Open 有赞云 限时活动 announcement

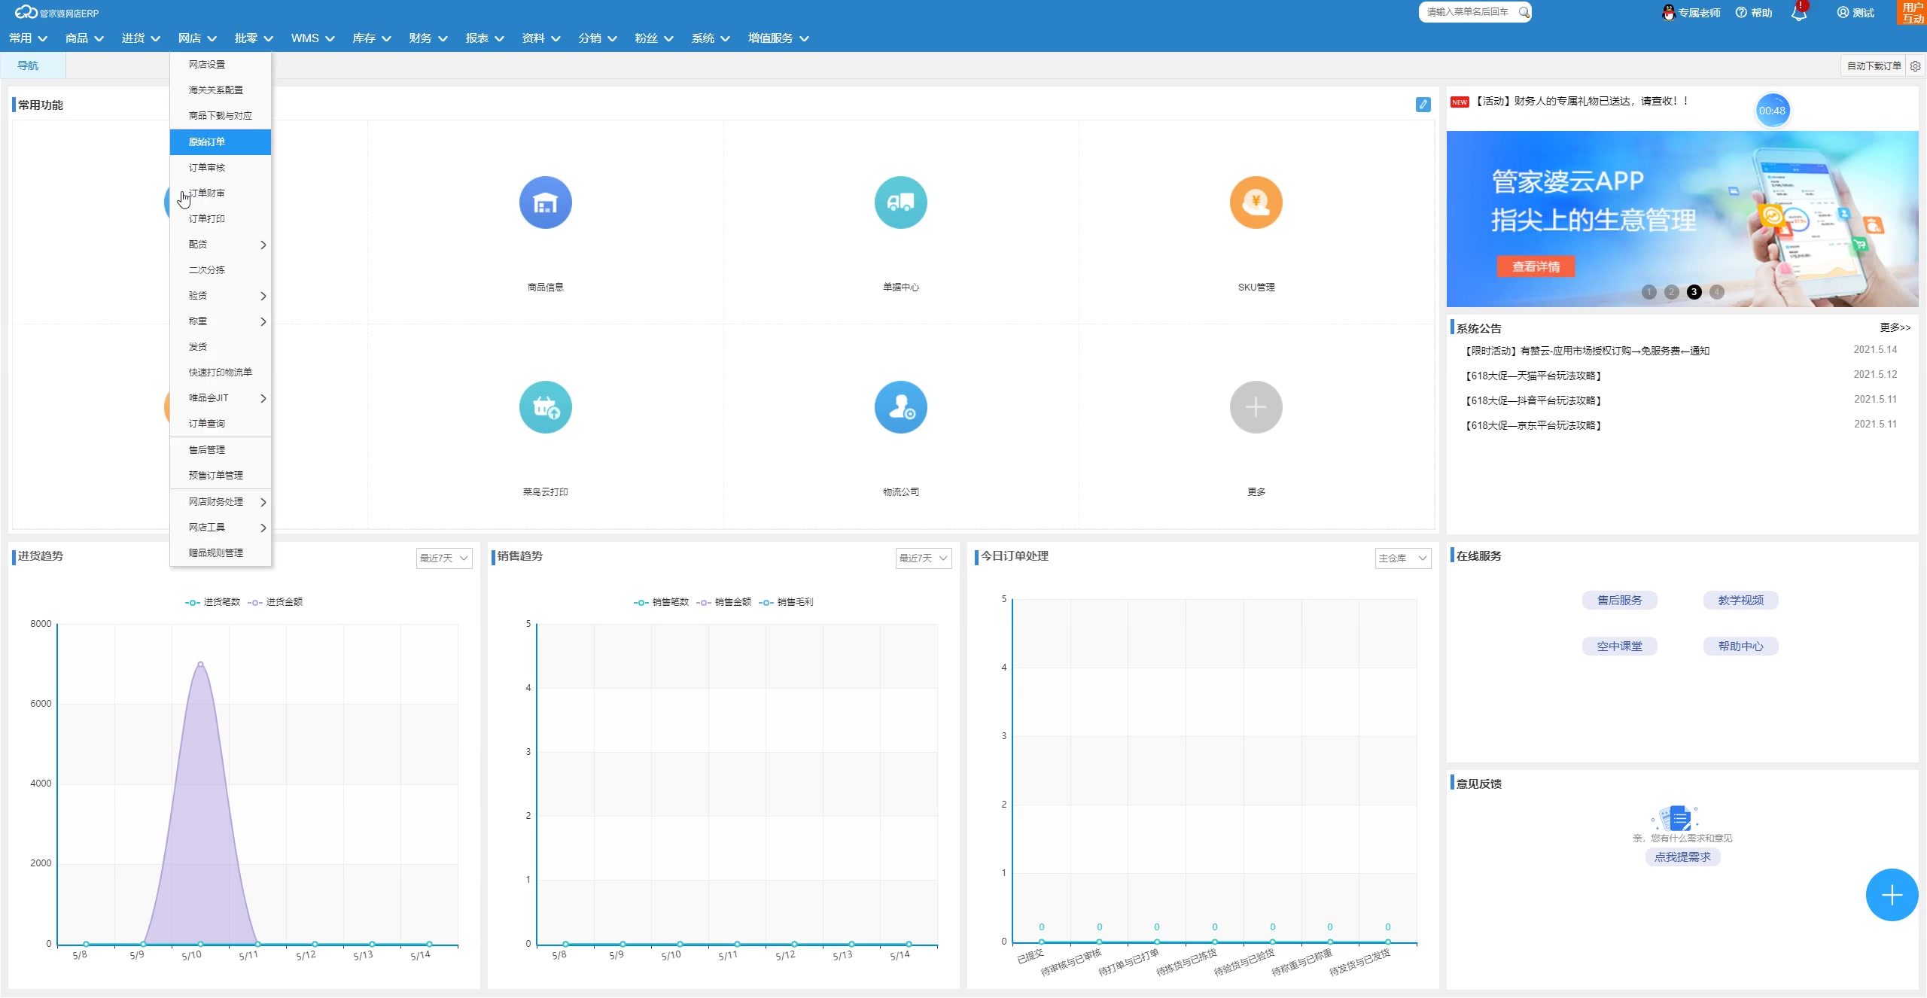point(1587,351)
